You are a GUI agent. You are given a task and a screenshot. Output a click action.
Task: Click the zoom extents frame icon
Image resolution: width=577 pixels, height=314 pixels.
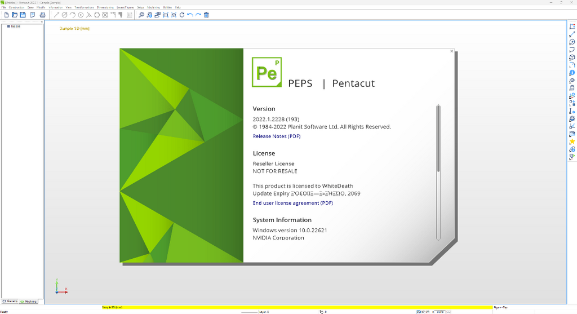click(x=166, y=15)
